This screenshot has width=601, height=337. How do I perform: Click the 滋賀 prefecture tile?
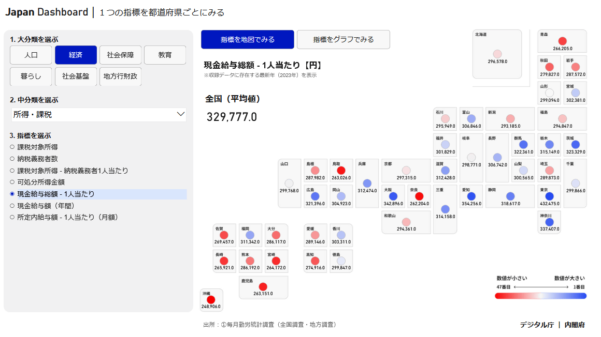click(445, 171)
